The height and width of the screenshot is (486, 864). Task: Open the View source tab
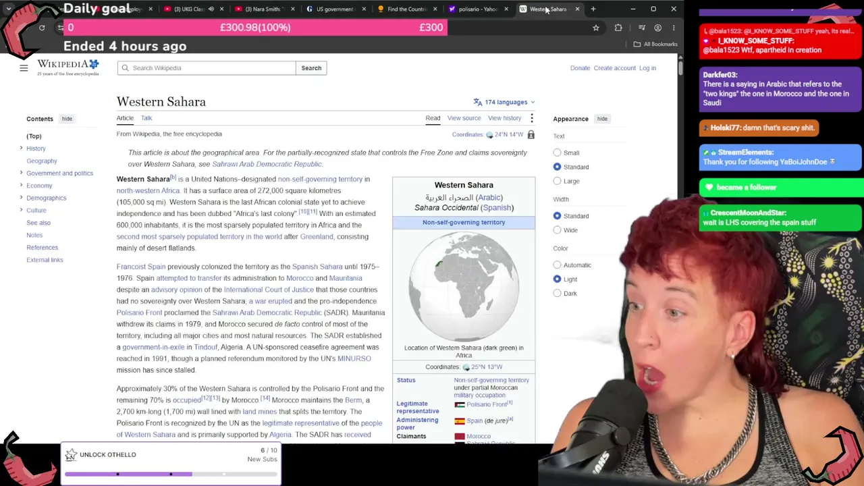464,118
